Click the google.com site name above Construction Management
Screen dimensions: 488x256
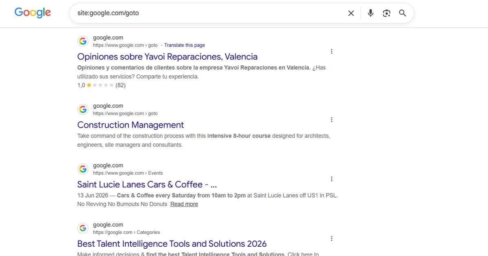[x=108, y=106]
